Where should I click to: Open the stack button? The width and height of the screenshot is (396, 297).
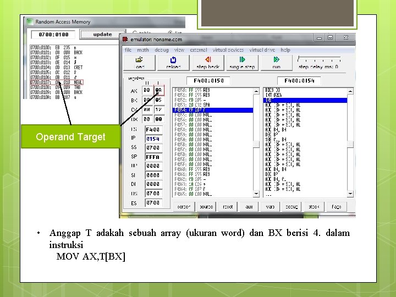coord(314,207)
